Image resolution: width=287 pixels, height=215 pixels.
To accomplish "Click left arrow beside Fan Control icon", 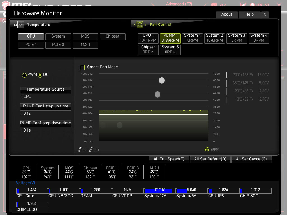I will click(134, 25).
